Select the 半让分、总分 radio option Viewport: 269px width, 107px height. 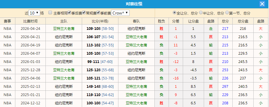click(x=200, y=12)
